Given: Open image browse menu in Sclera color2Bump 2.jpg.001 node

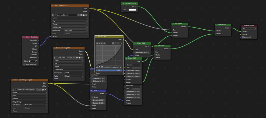Looking at the screenshot, I should [14, 90].
